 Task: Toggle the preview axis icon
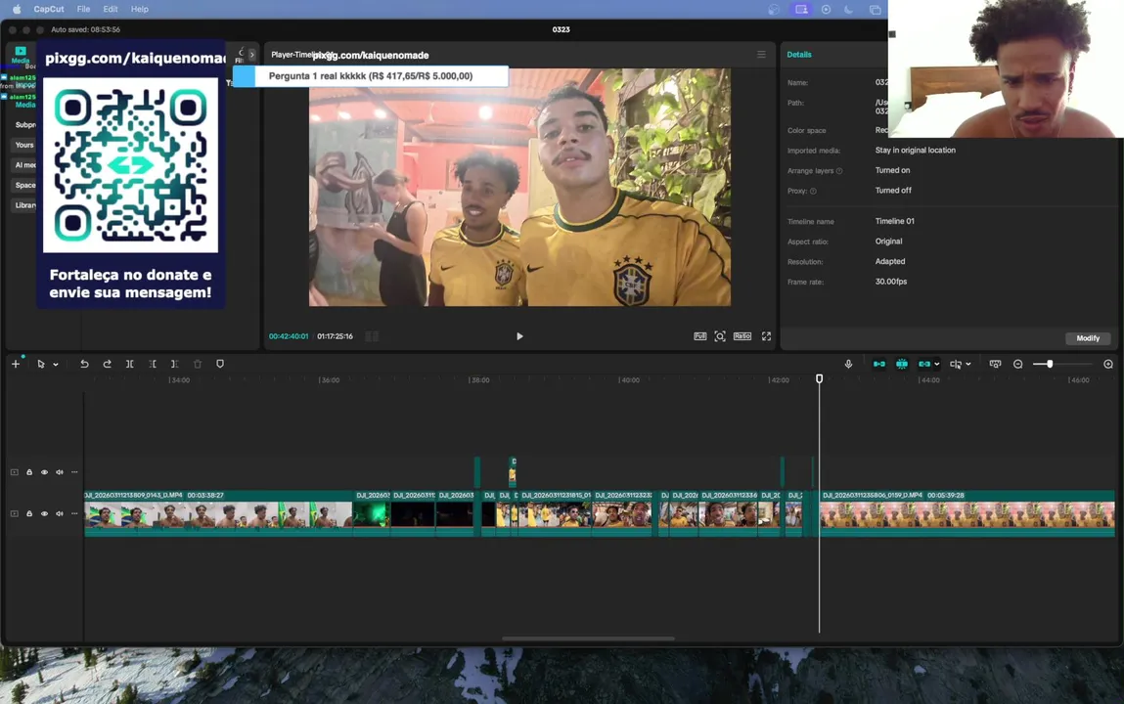(956, 364)
